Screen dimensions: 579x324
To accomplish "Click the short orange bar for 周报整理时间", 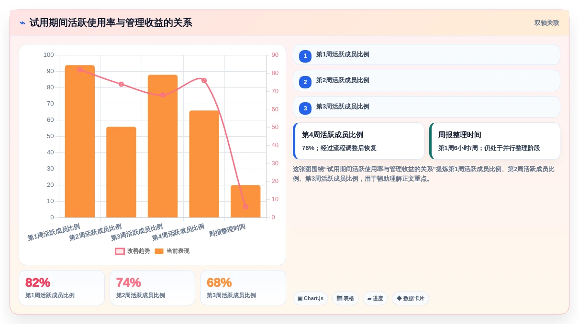I will pyautogui.click(x=245, y=201).
